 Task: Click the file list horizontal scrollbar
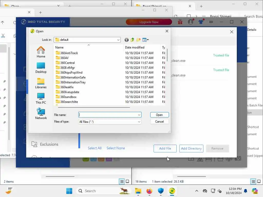94,107
